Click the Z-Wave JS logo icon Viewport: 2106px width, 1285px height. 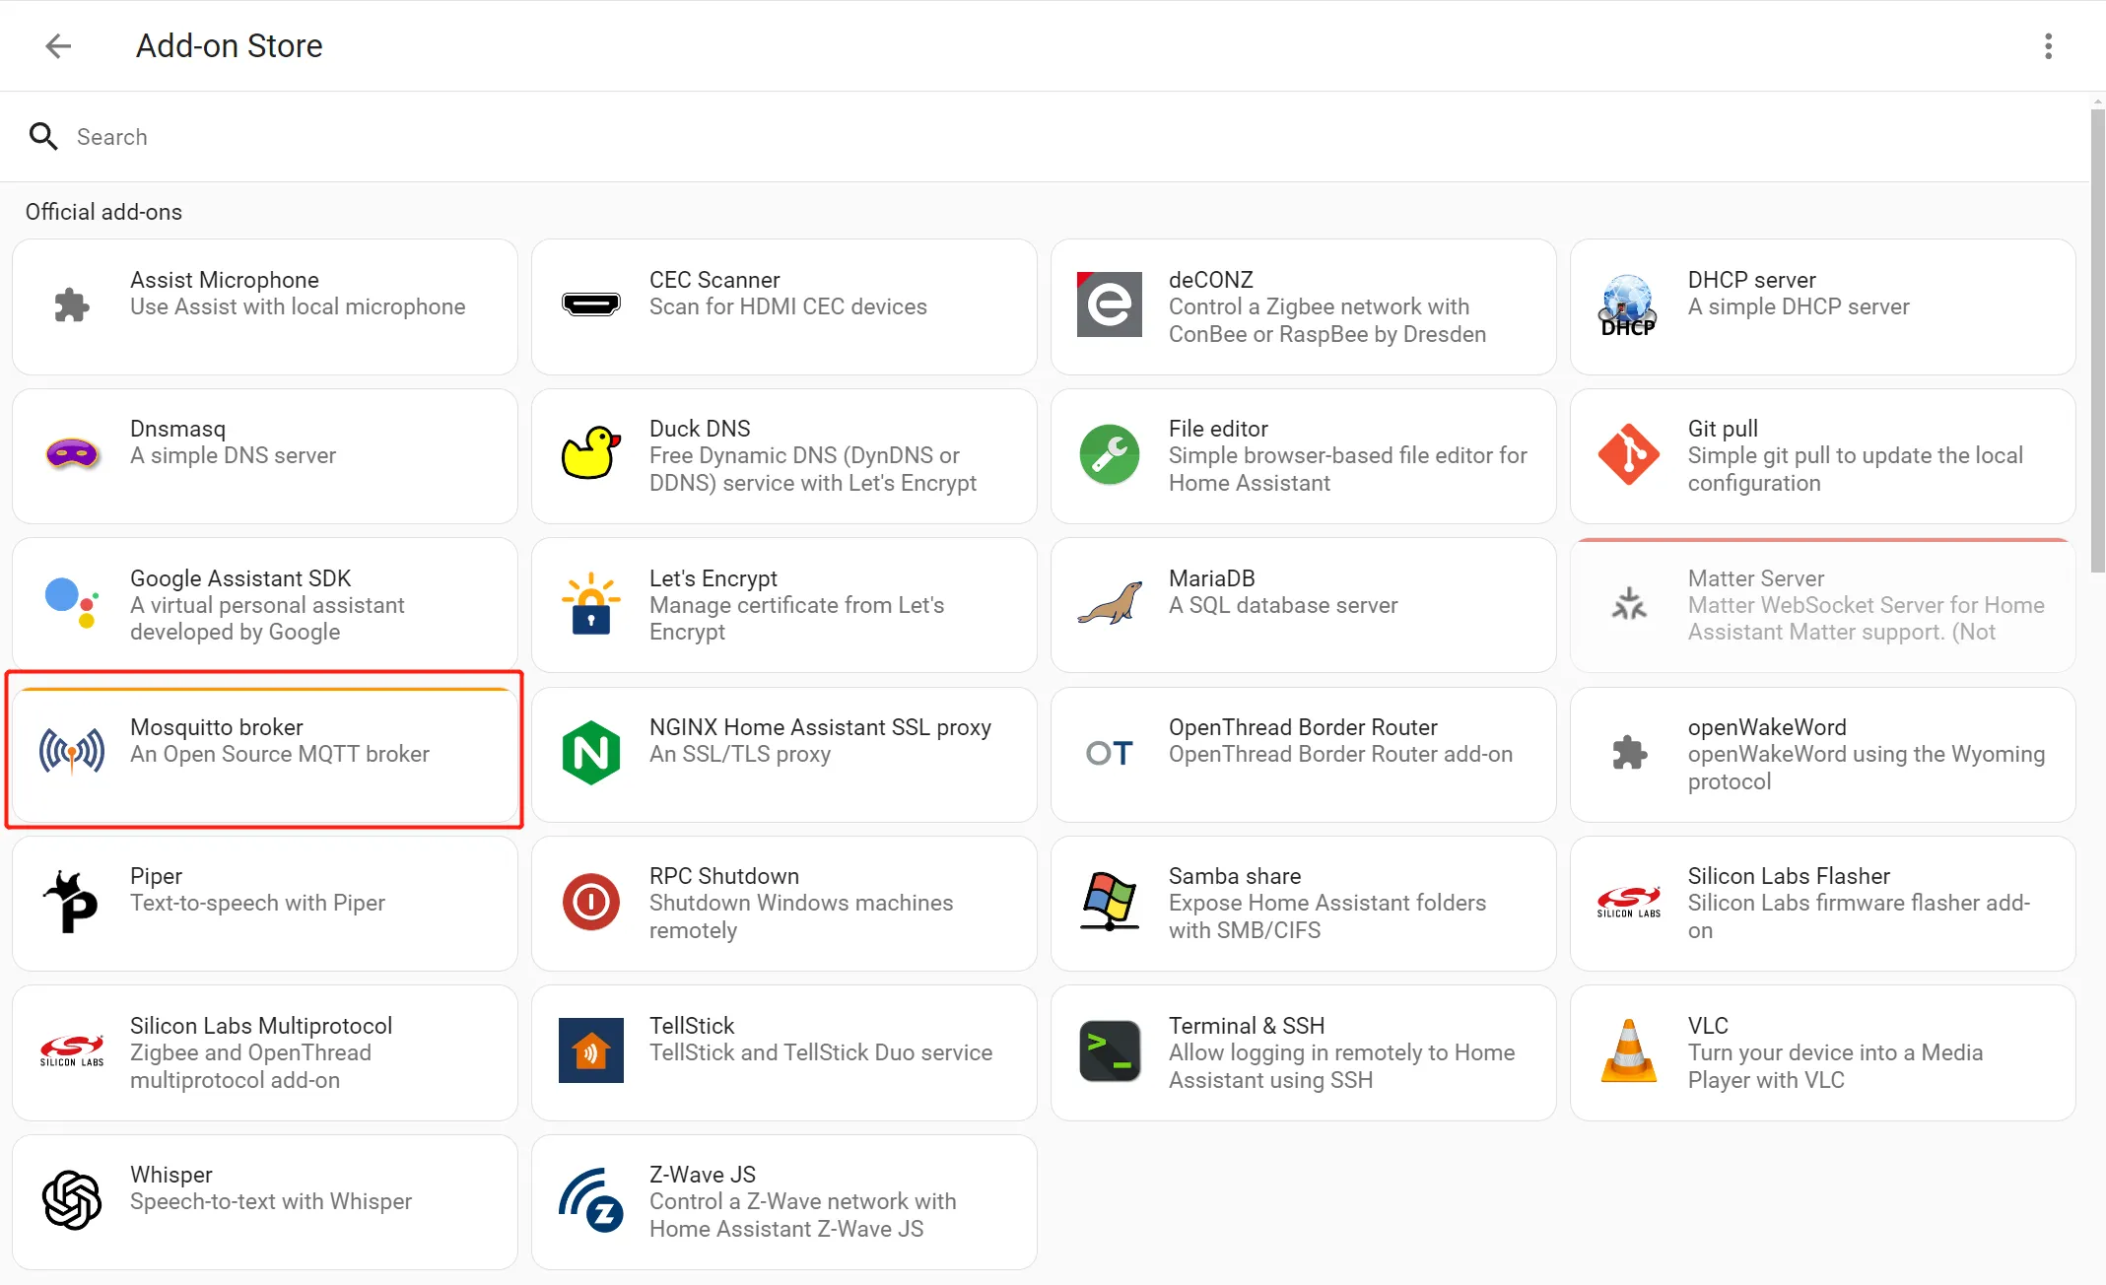tap(591, 1199)
